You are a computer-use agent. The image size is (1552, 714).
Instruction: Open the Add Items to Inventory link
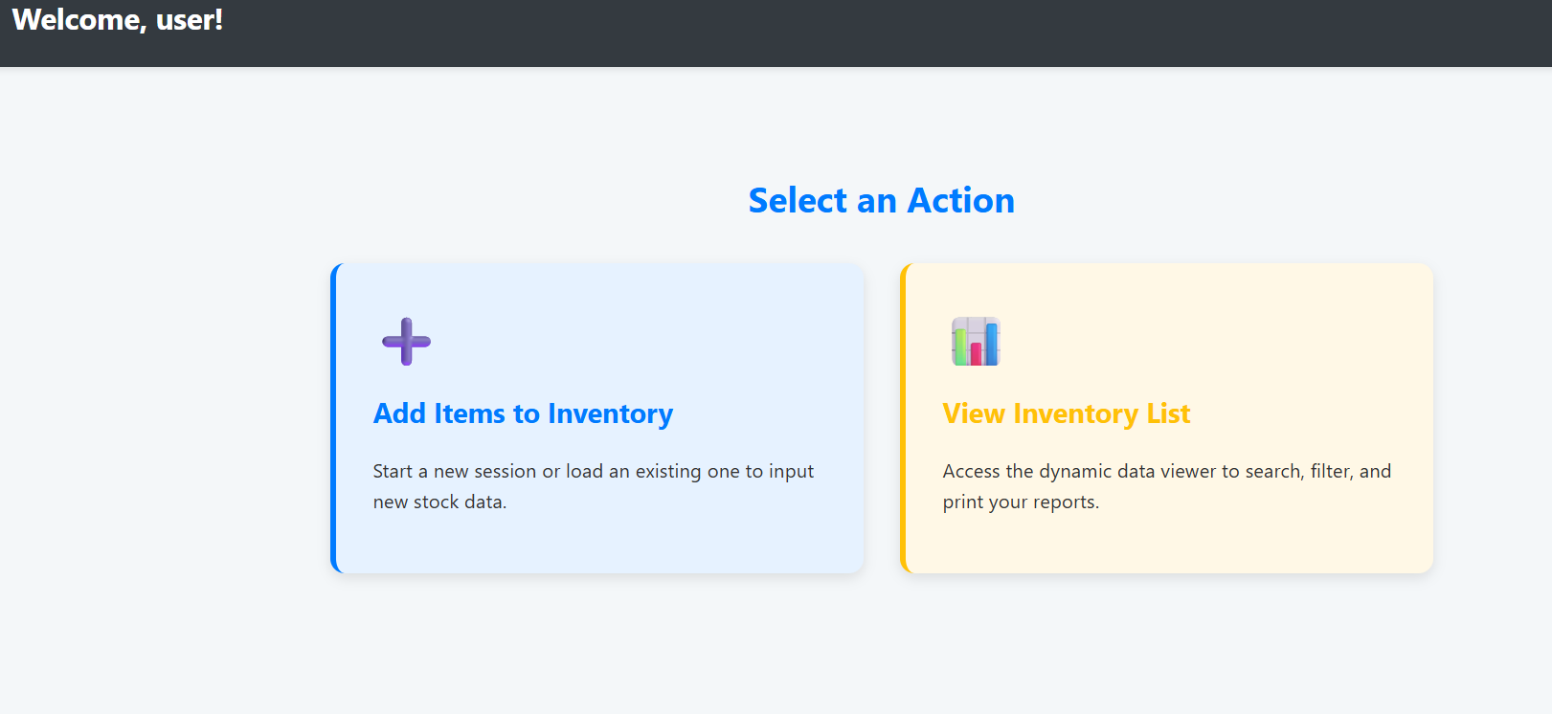pos(523,413)
